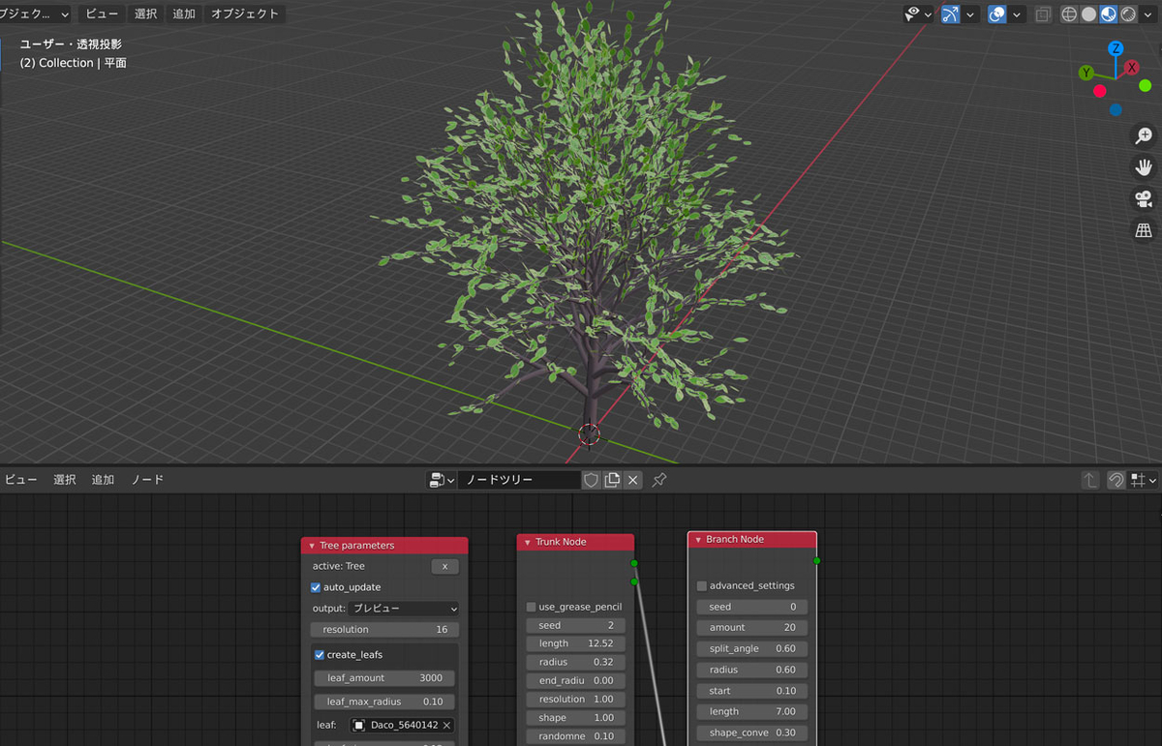Switch to rendered viewport shading
Viewport: 1162px width, 746px height.
[x=1128, y=15]
